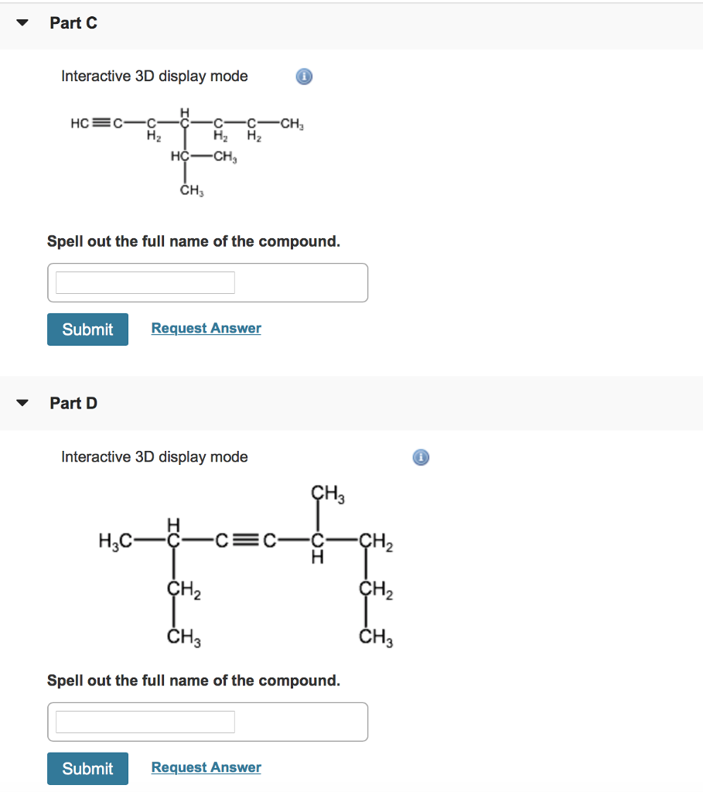Click inside the Part C answer field
703x792 pixels.
pyautogui.click(x=144, y=282)
